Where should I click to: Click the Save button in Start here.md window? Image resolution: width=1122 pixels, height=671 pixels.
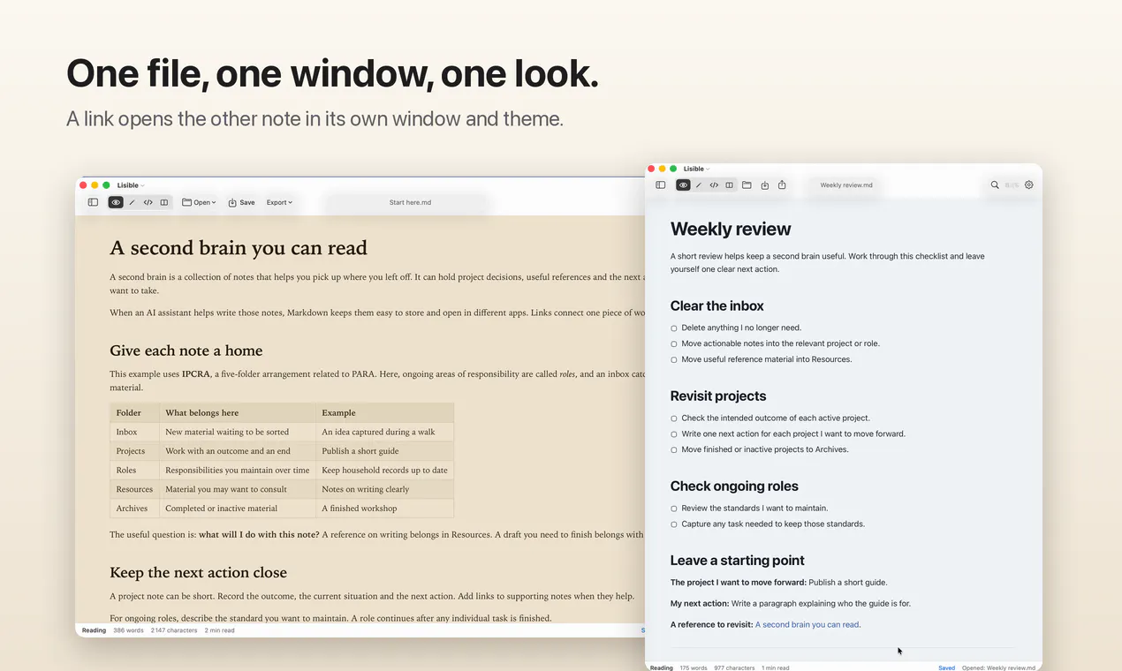click(x=241, y=202)
